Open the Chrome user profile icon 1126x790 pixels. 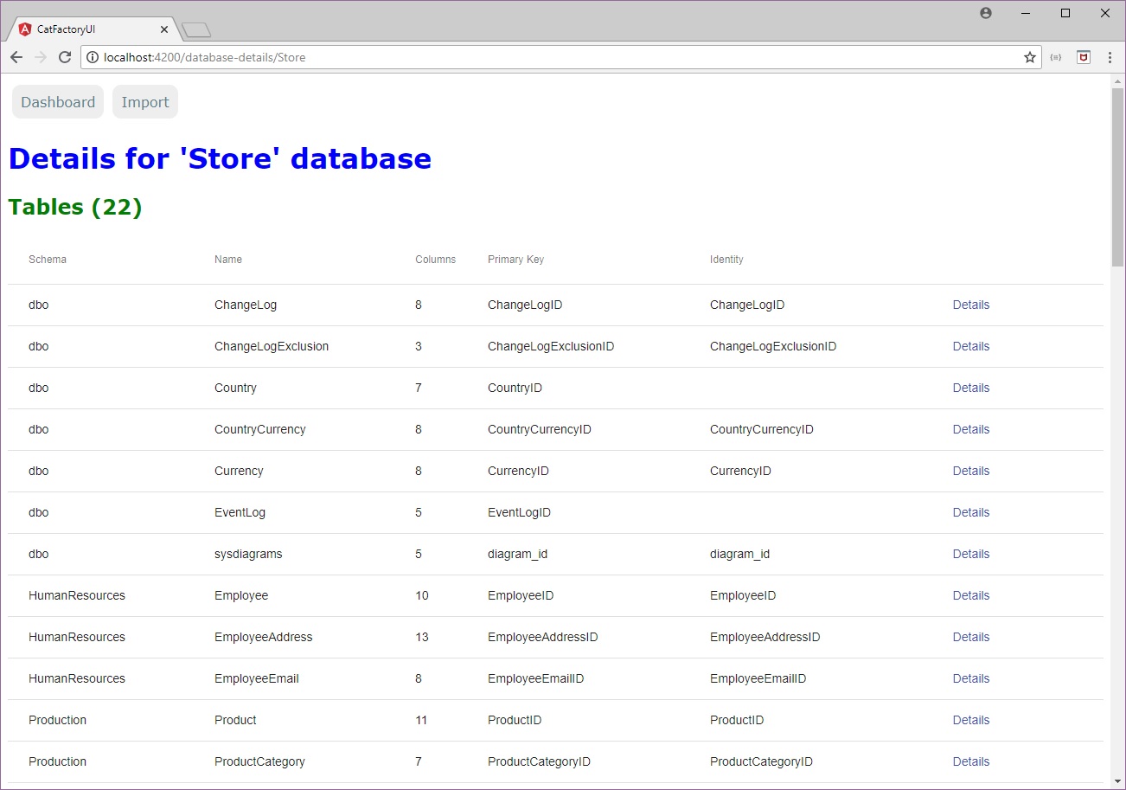986,13
